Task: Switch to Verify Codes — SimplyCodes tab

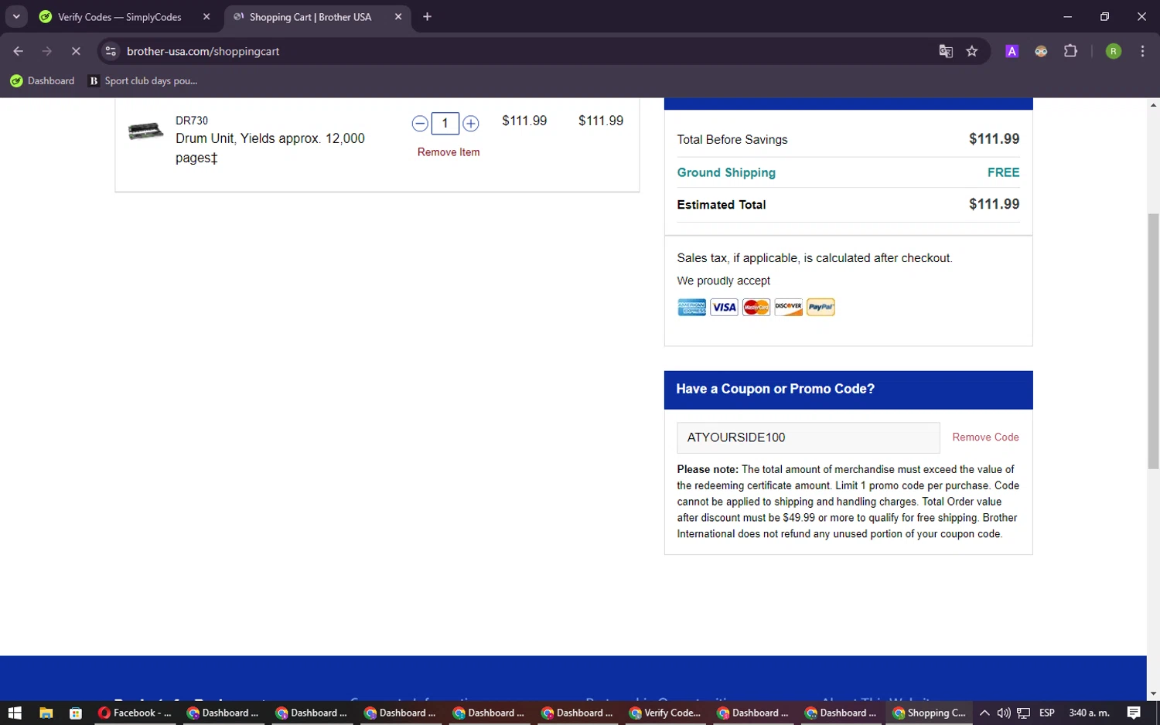Action: 120,17
